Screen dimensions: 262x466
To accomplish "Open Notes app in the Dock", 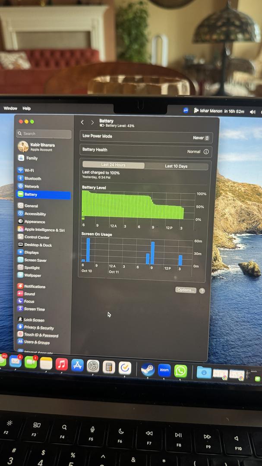I will point(46,363).
